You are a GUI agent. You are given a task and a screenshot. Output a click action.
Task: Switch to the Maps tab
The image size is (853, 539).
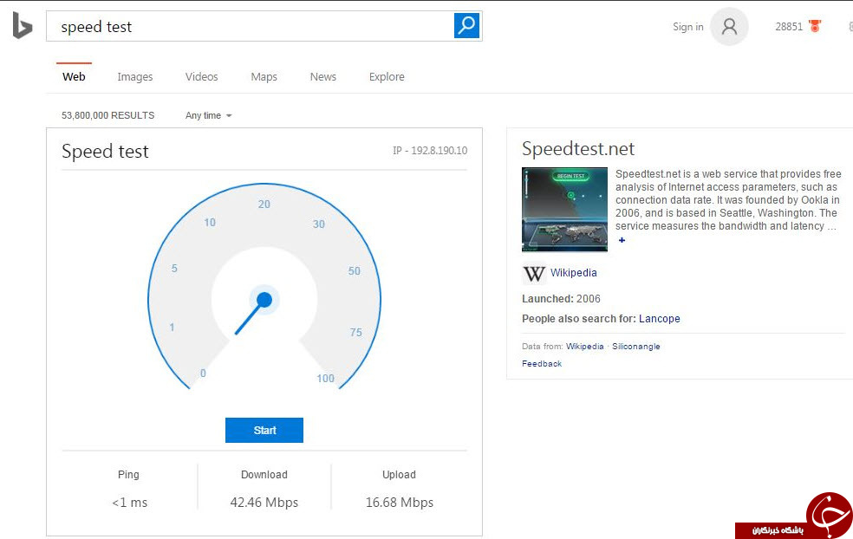[264, 76]
